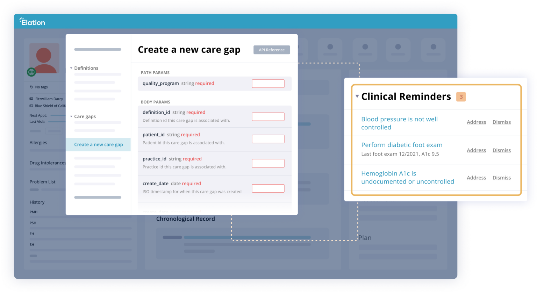
Task: Collapse the Care gaps section
Action: (71, 116)
